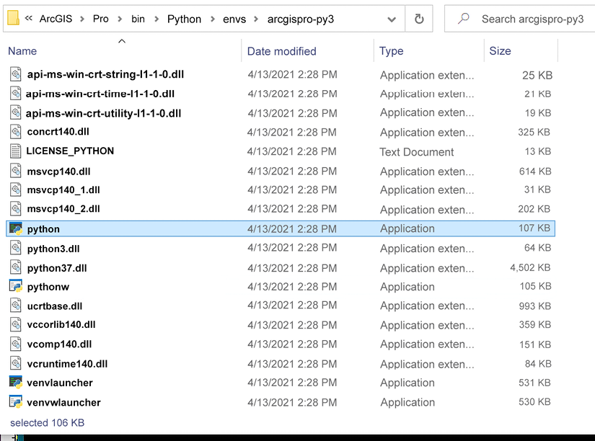
Task: Click the venvwlauncher application icon
Action: pos(16,401)
